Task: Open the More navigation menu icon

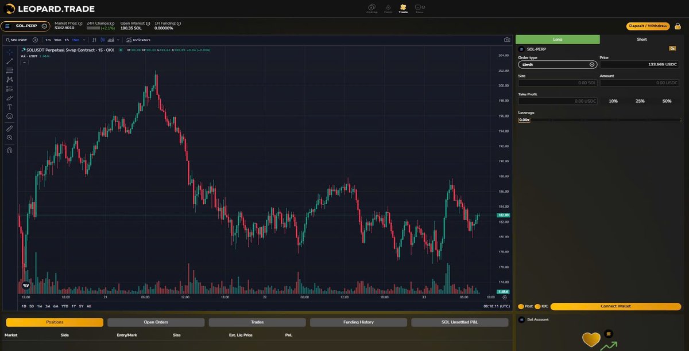Action: point(419,8)
